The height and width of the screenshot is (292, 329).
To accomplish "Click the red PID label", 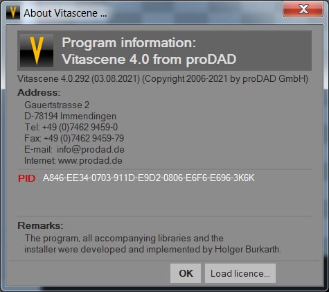I will (27, 178).
